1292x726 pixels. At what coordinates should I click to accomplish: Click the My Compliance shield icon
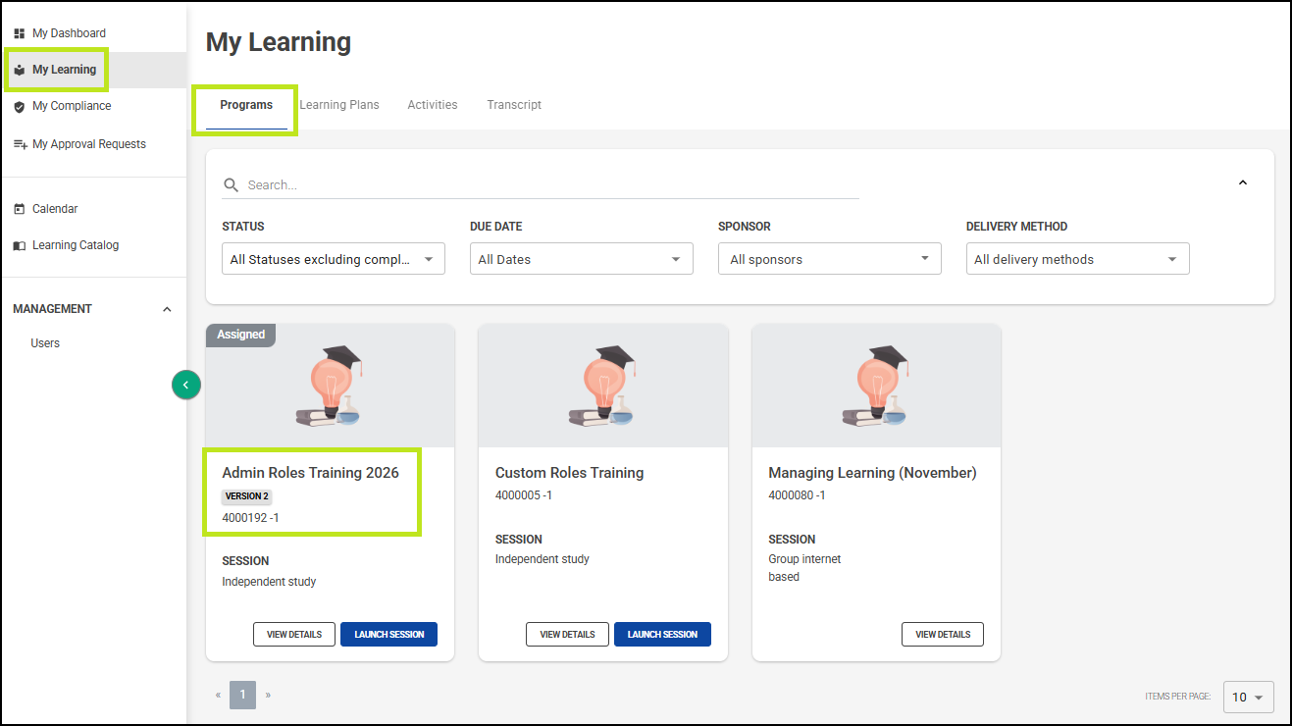(x=19, y=107)
